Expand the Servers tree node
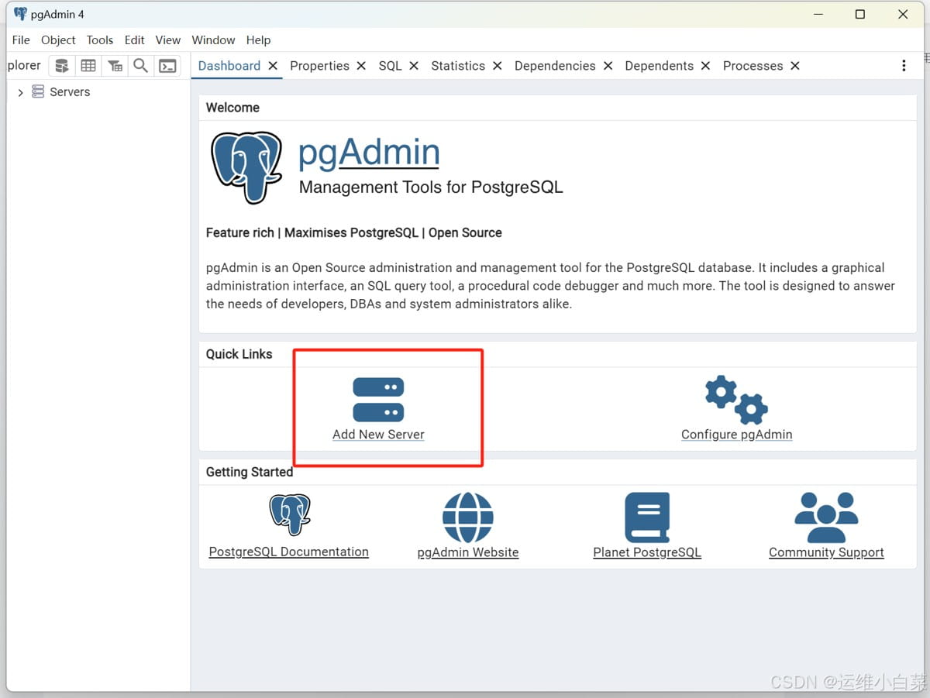930x698 pixels. pyautogui.click(x=20, y=92)
